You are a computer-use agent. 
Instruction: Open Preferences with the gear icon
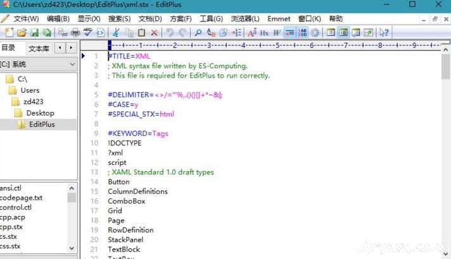(315, 32)
